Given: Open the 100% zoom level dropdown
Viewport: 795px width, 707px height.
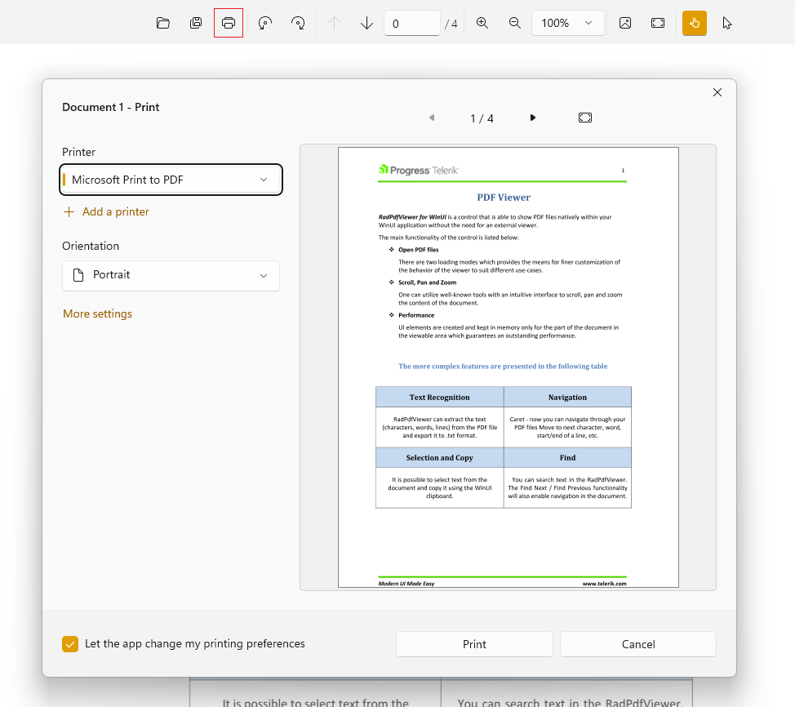Looking at the screenshot, I should [x=568, y=24].
